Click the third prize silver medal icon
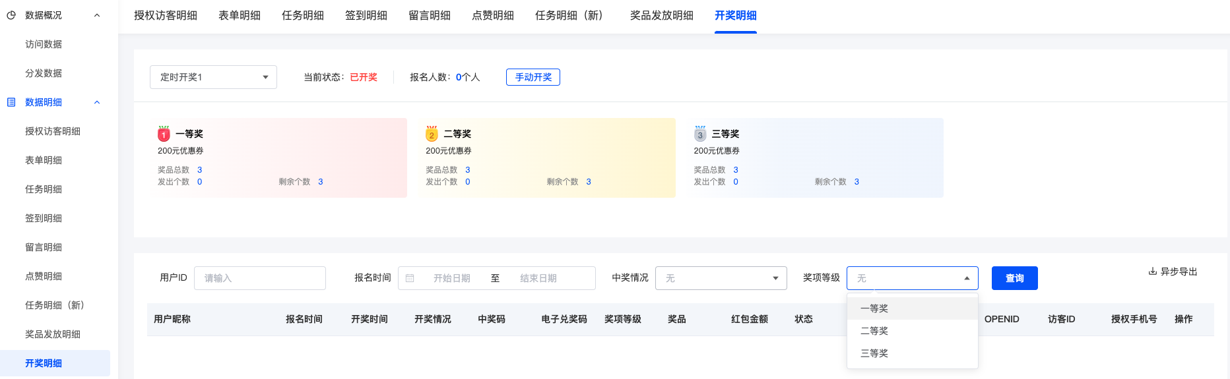The height and width of the screenshot is (379, 1230). pos(700,134)
